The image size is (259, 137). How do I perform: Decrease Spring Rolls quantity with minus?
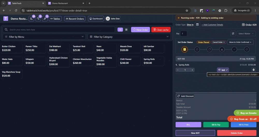pos(178,70)
